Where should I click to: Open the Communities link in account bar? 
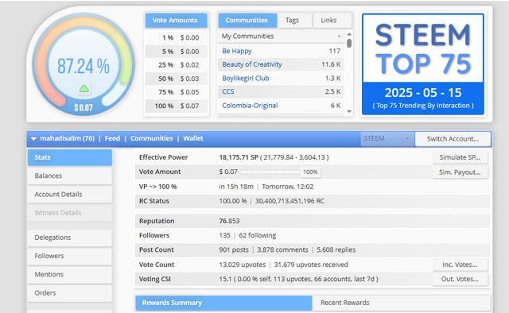click(152, 138)
